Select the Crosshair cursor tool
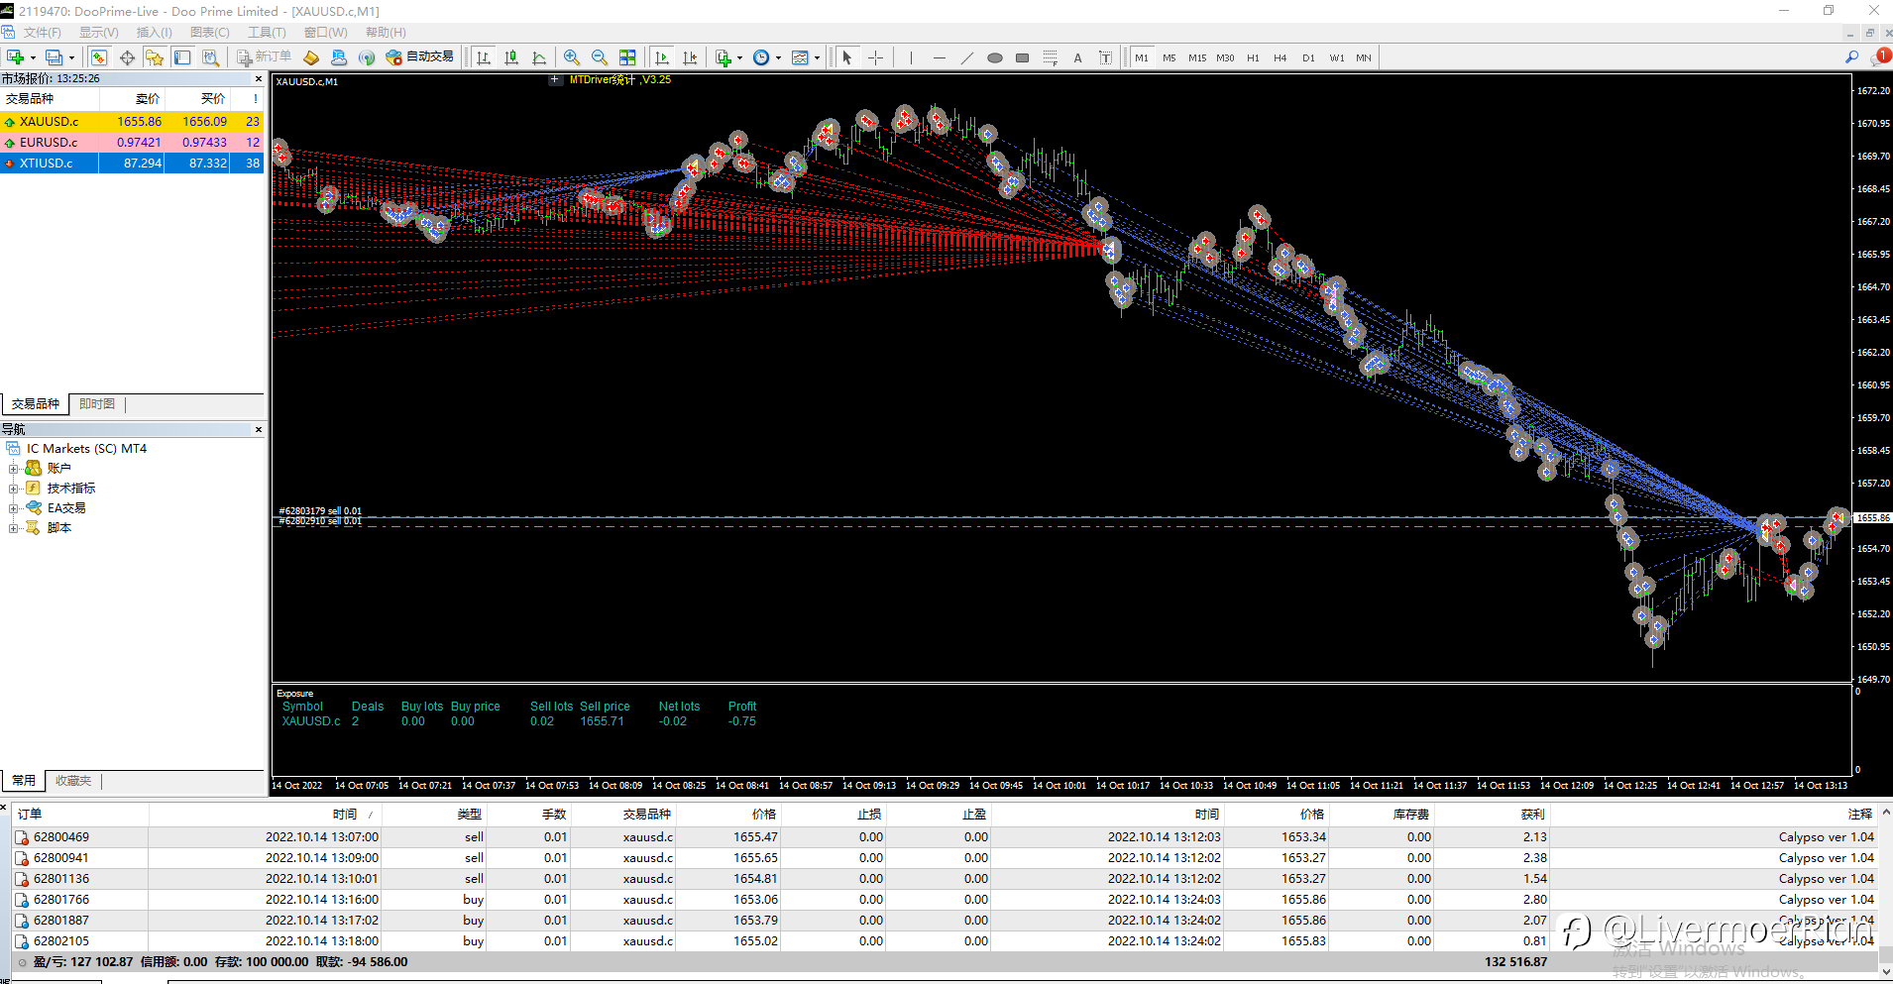 coord(875,57)
